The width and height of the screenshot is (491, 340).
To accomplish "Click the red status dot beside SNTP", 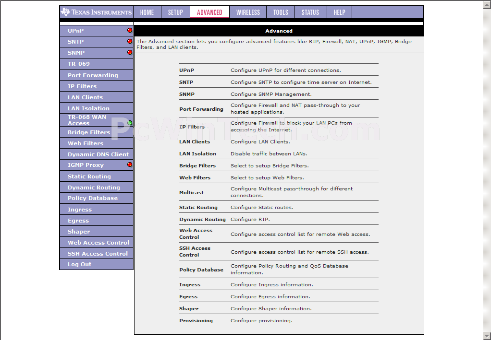I will (x=130, y=41).
